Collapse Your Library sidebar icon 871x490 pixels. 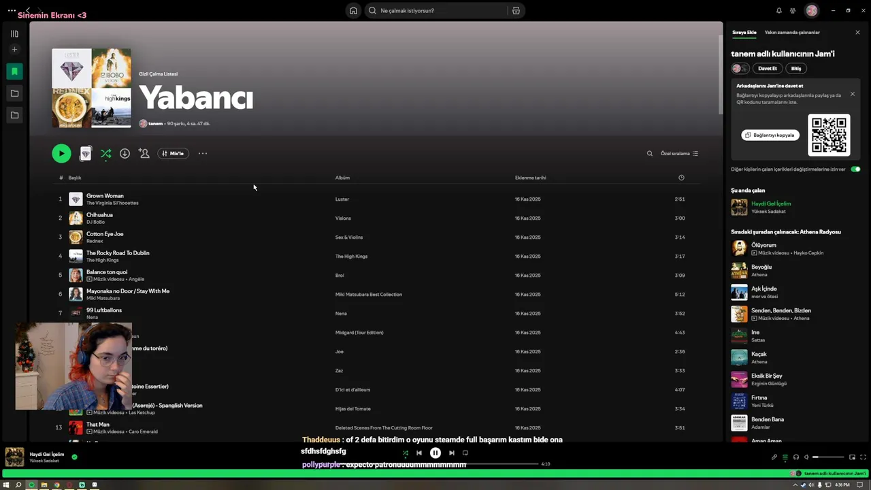pyautogui.click(x=14, y=33)
